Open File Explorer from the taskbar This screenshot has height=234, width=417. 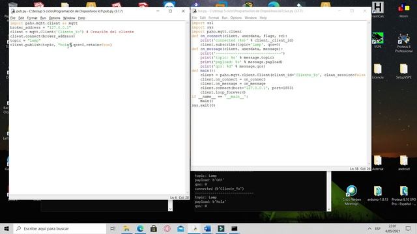click(126, 228)
